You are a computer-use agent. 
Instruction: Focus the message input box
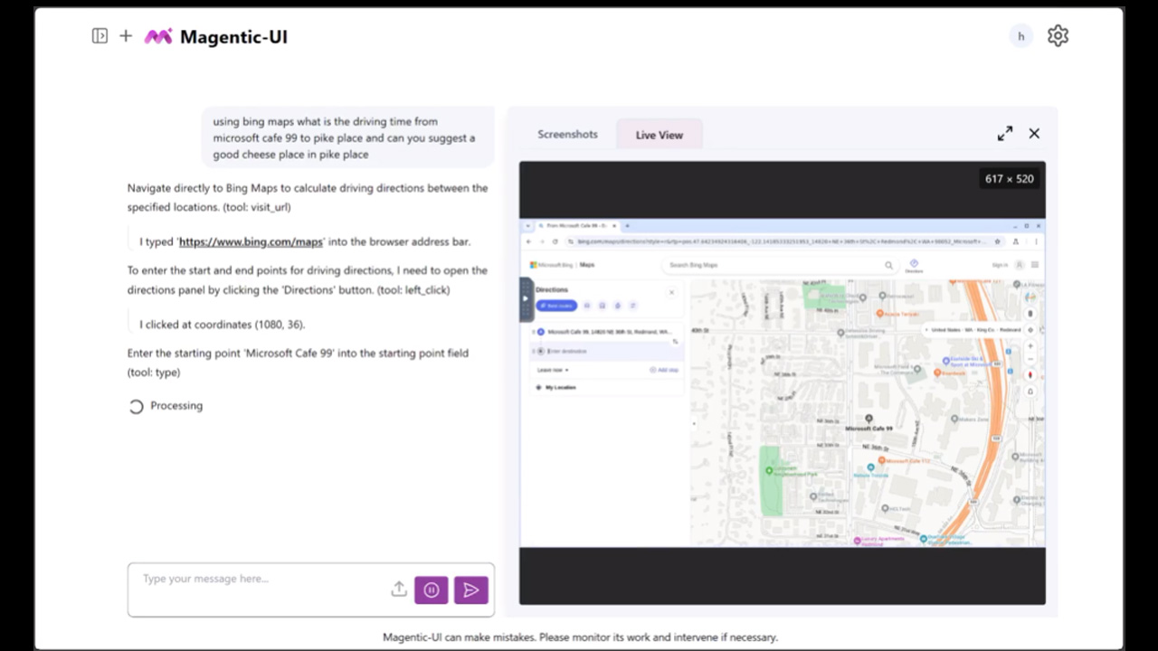(262, 580)
